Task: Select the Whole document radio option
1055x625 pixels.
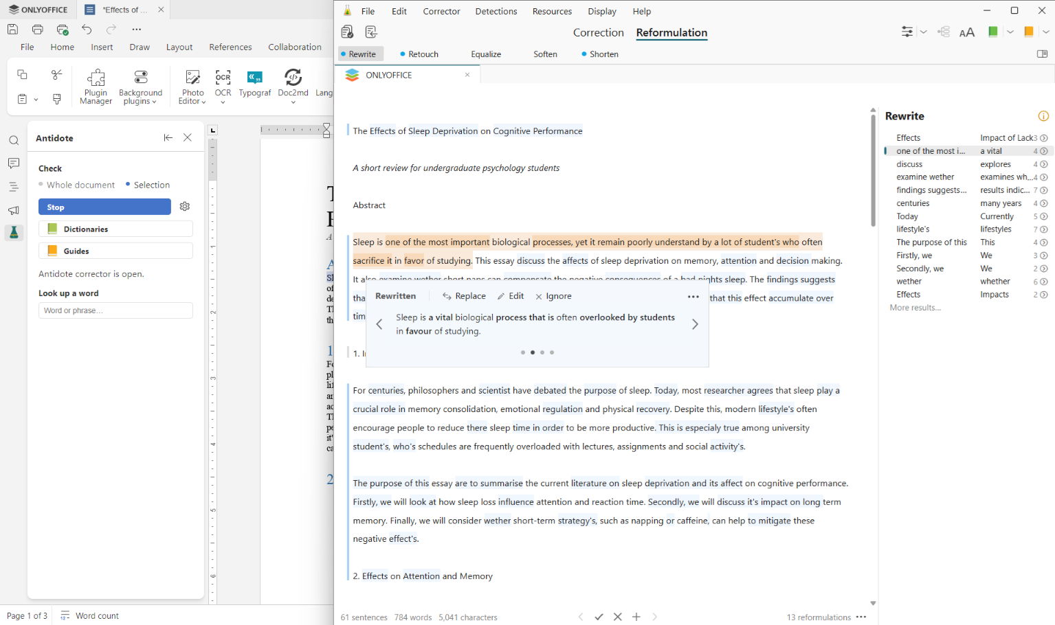Action: tap(76, 185)
